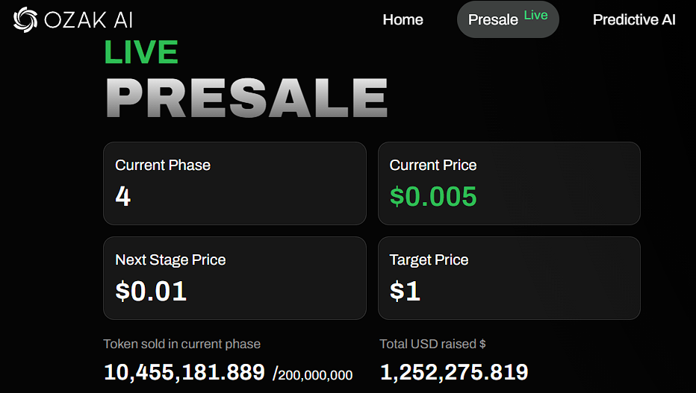This screenshot has height=393, width=696.
Task: Click the green Live badge in the nav
Action: tap(535, 16)
